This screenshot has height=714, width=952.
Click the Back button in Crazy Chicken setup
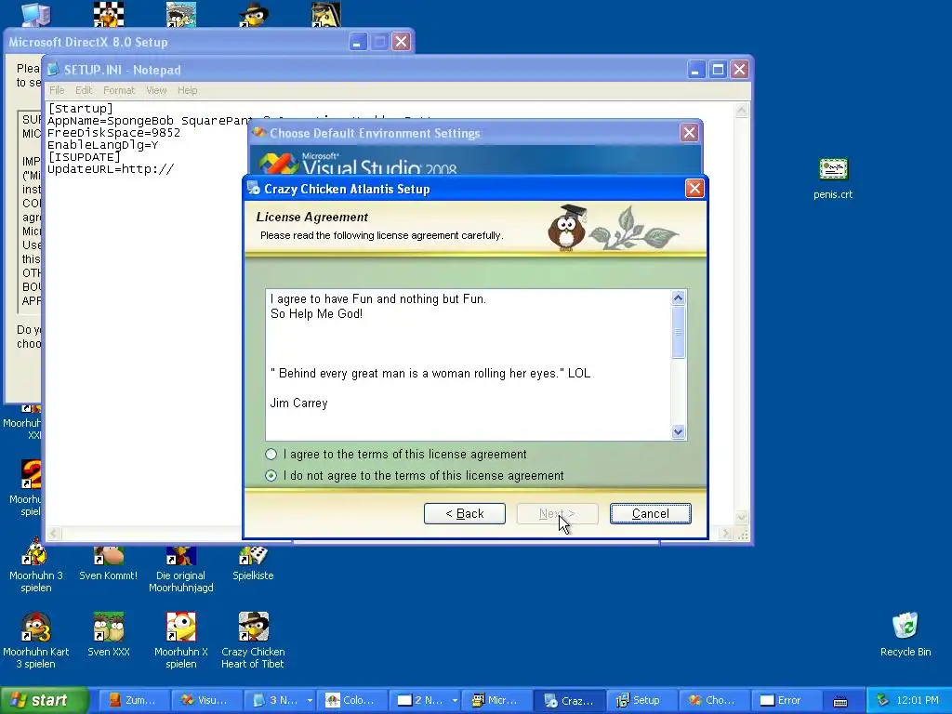(x=465, y=513)
